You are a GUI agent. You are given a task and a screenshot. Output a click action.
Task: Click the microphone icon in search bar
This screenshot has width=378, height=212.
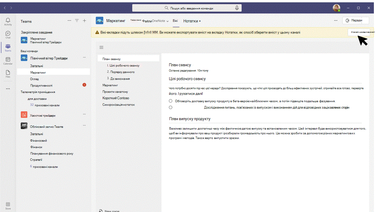[237, 8]
